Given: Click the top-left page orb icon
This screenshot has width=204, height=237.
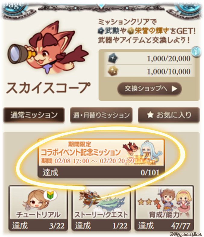Looking at the screenshot, I should [x=14, y=7].
